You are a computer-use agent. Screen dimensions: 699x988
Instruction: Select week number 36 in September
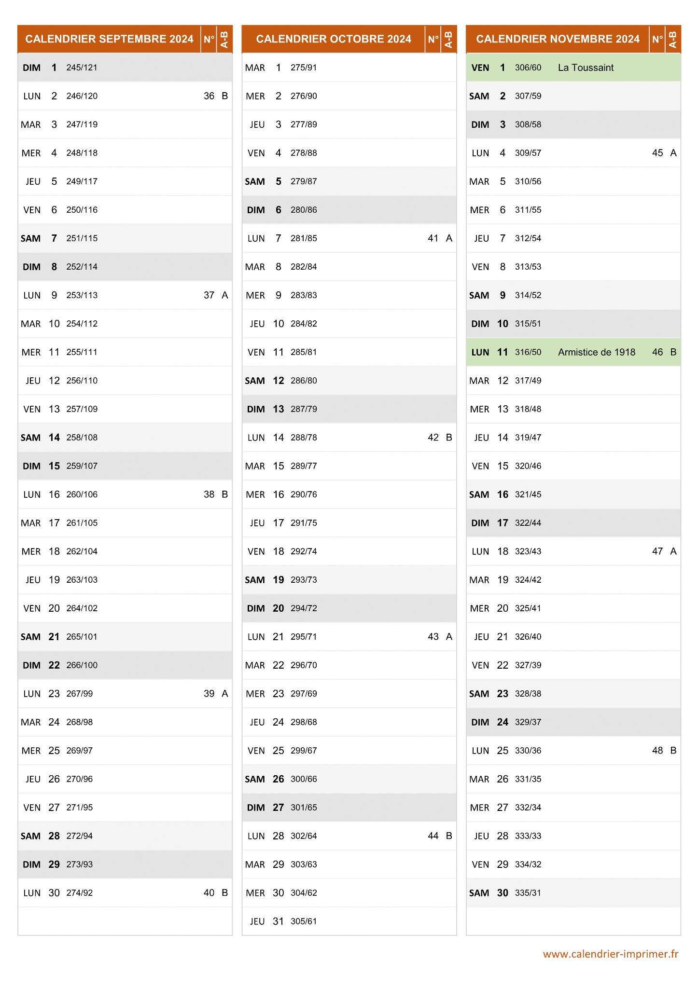pyautogui.click(x=209, y=96)
